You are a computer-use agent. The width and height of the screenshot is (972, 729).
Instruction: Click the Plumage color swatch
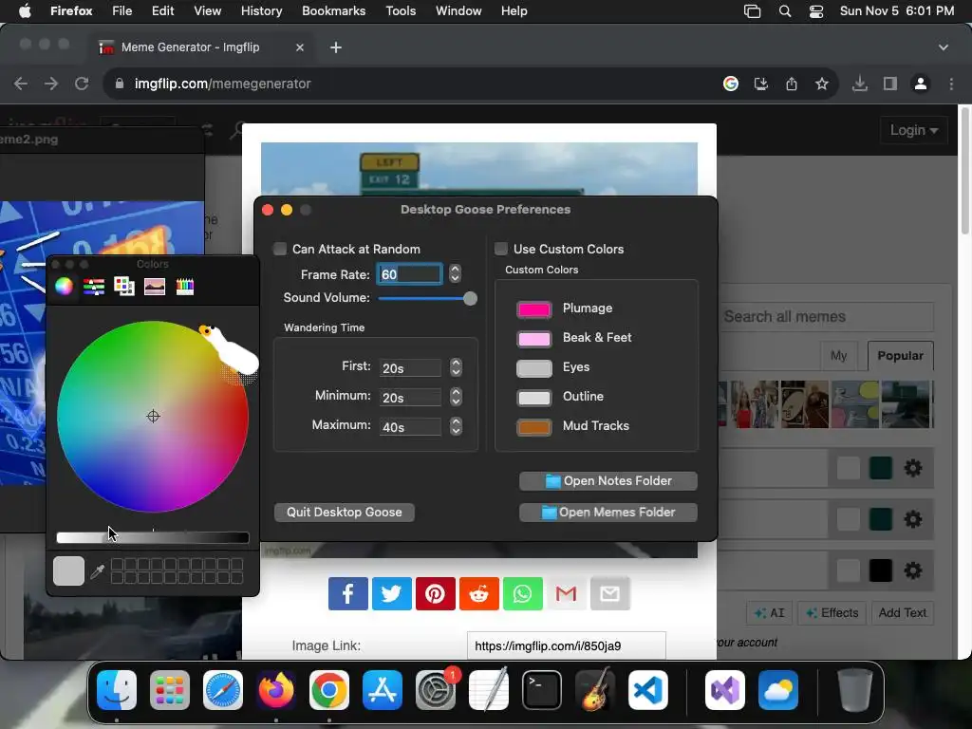pyautogui.click(x=533, y=308)
